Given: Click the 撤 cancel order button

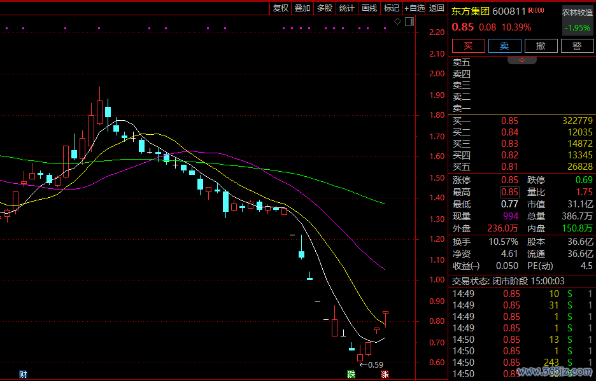Looking at the screenshot, I should [x=541, y=46].
